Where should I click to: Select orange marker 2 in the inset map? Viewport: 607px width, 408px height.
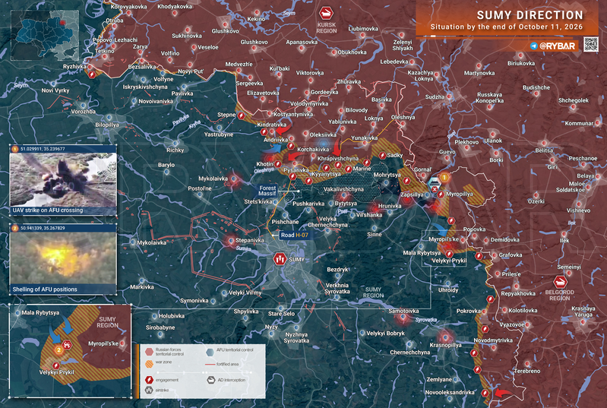58,350
